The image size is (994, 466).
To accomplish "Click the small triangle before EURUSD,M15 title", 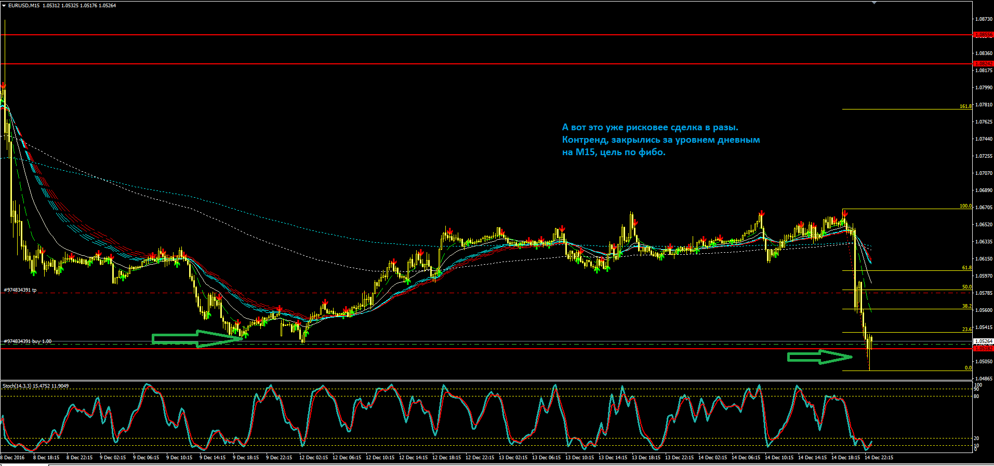I will point(4,6).
